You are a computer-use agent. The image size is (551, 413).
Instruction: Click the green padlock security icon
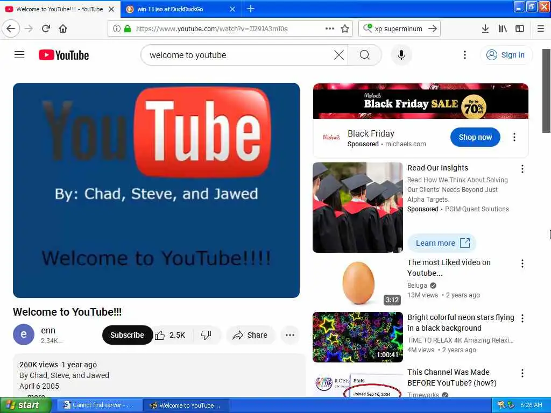[128, 29]
